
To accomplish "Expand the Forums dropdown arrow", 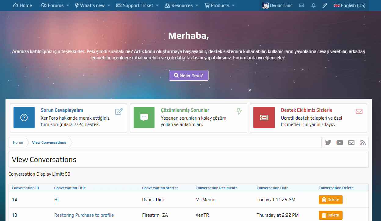I will pos(68,5).
